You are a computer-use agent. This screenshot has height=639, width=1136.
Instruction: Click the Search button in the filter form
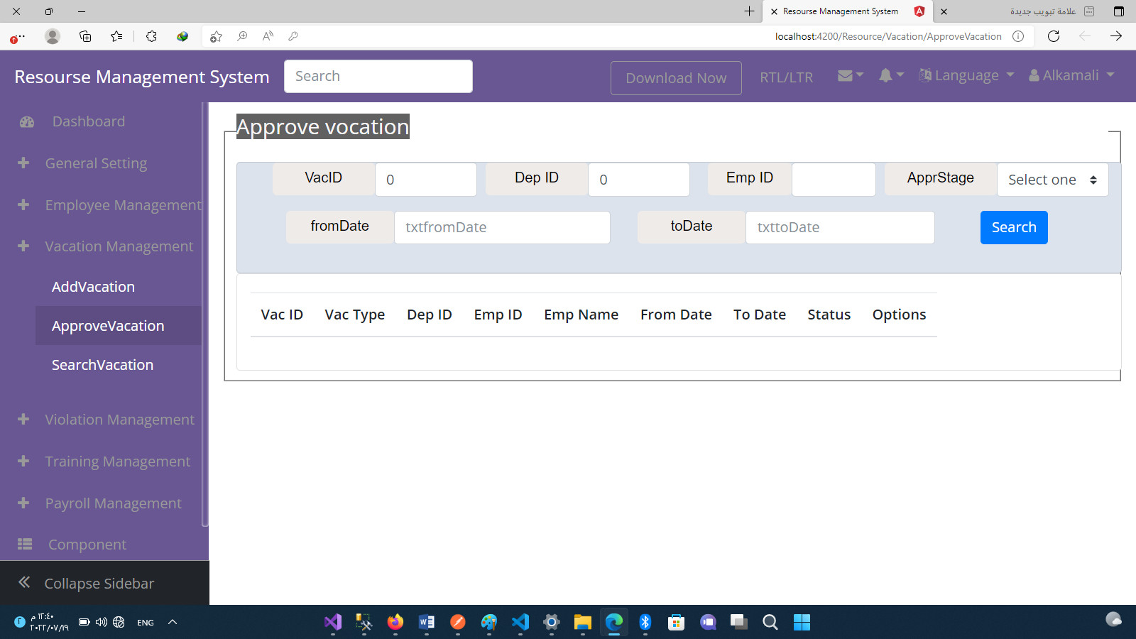(x=1014, y=227)
